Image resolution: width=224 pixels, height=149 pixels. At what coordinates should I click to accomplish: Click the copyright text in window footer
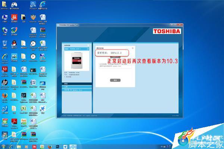(80, 115)
